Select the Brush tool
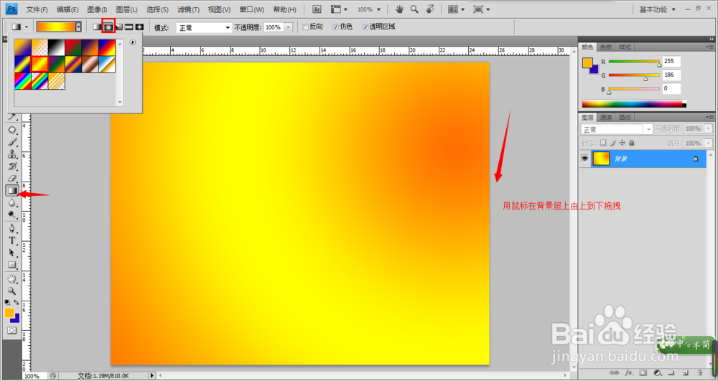Viewport: 718px width, 381px height. 12,142
